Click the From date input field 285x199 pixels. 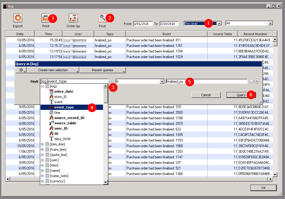tap(143, 24)
